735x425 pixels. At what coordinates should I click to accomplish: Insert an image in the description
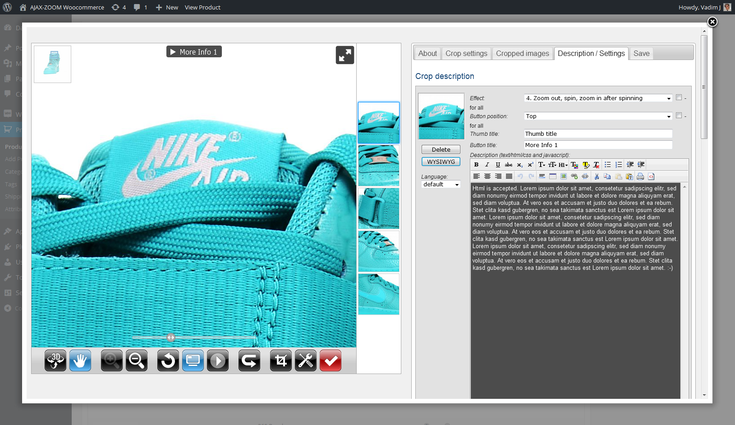(x=564, y=176)
